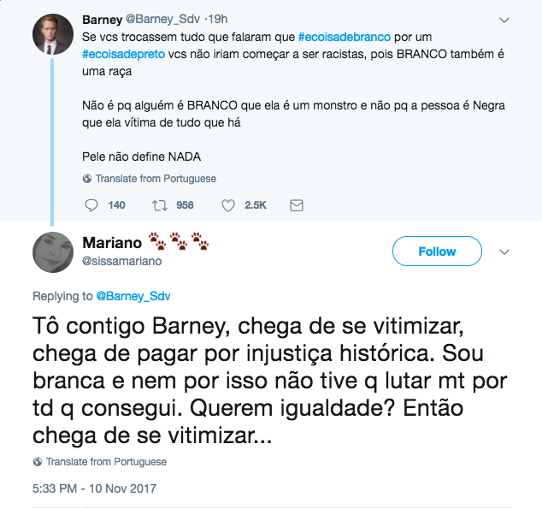Like Barney's tweet with heart icon
This screenshot has height=509, width=542.
click(228, 205)
